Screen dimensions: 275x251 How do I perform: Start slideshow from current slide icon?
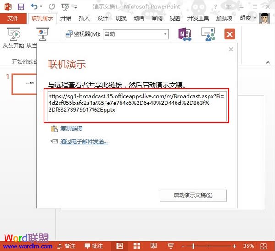click(x=43, y=34)
